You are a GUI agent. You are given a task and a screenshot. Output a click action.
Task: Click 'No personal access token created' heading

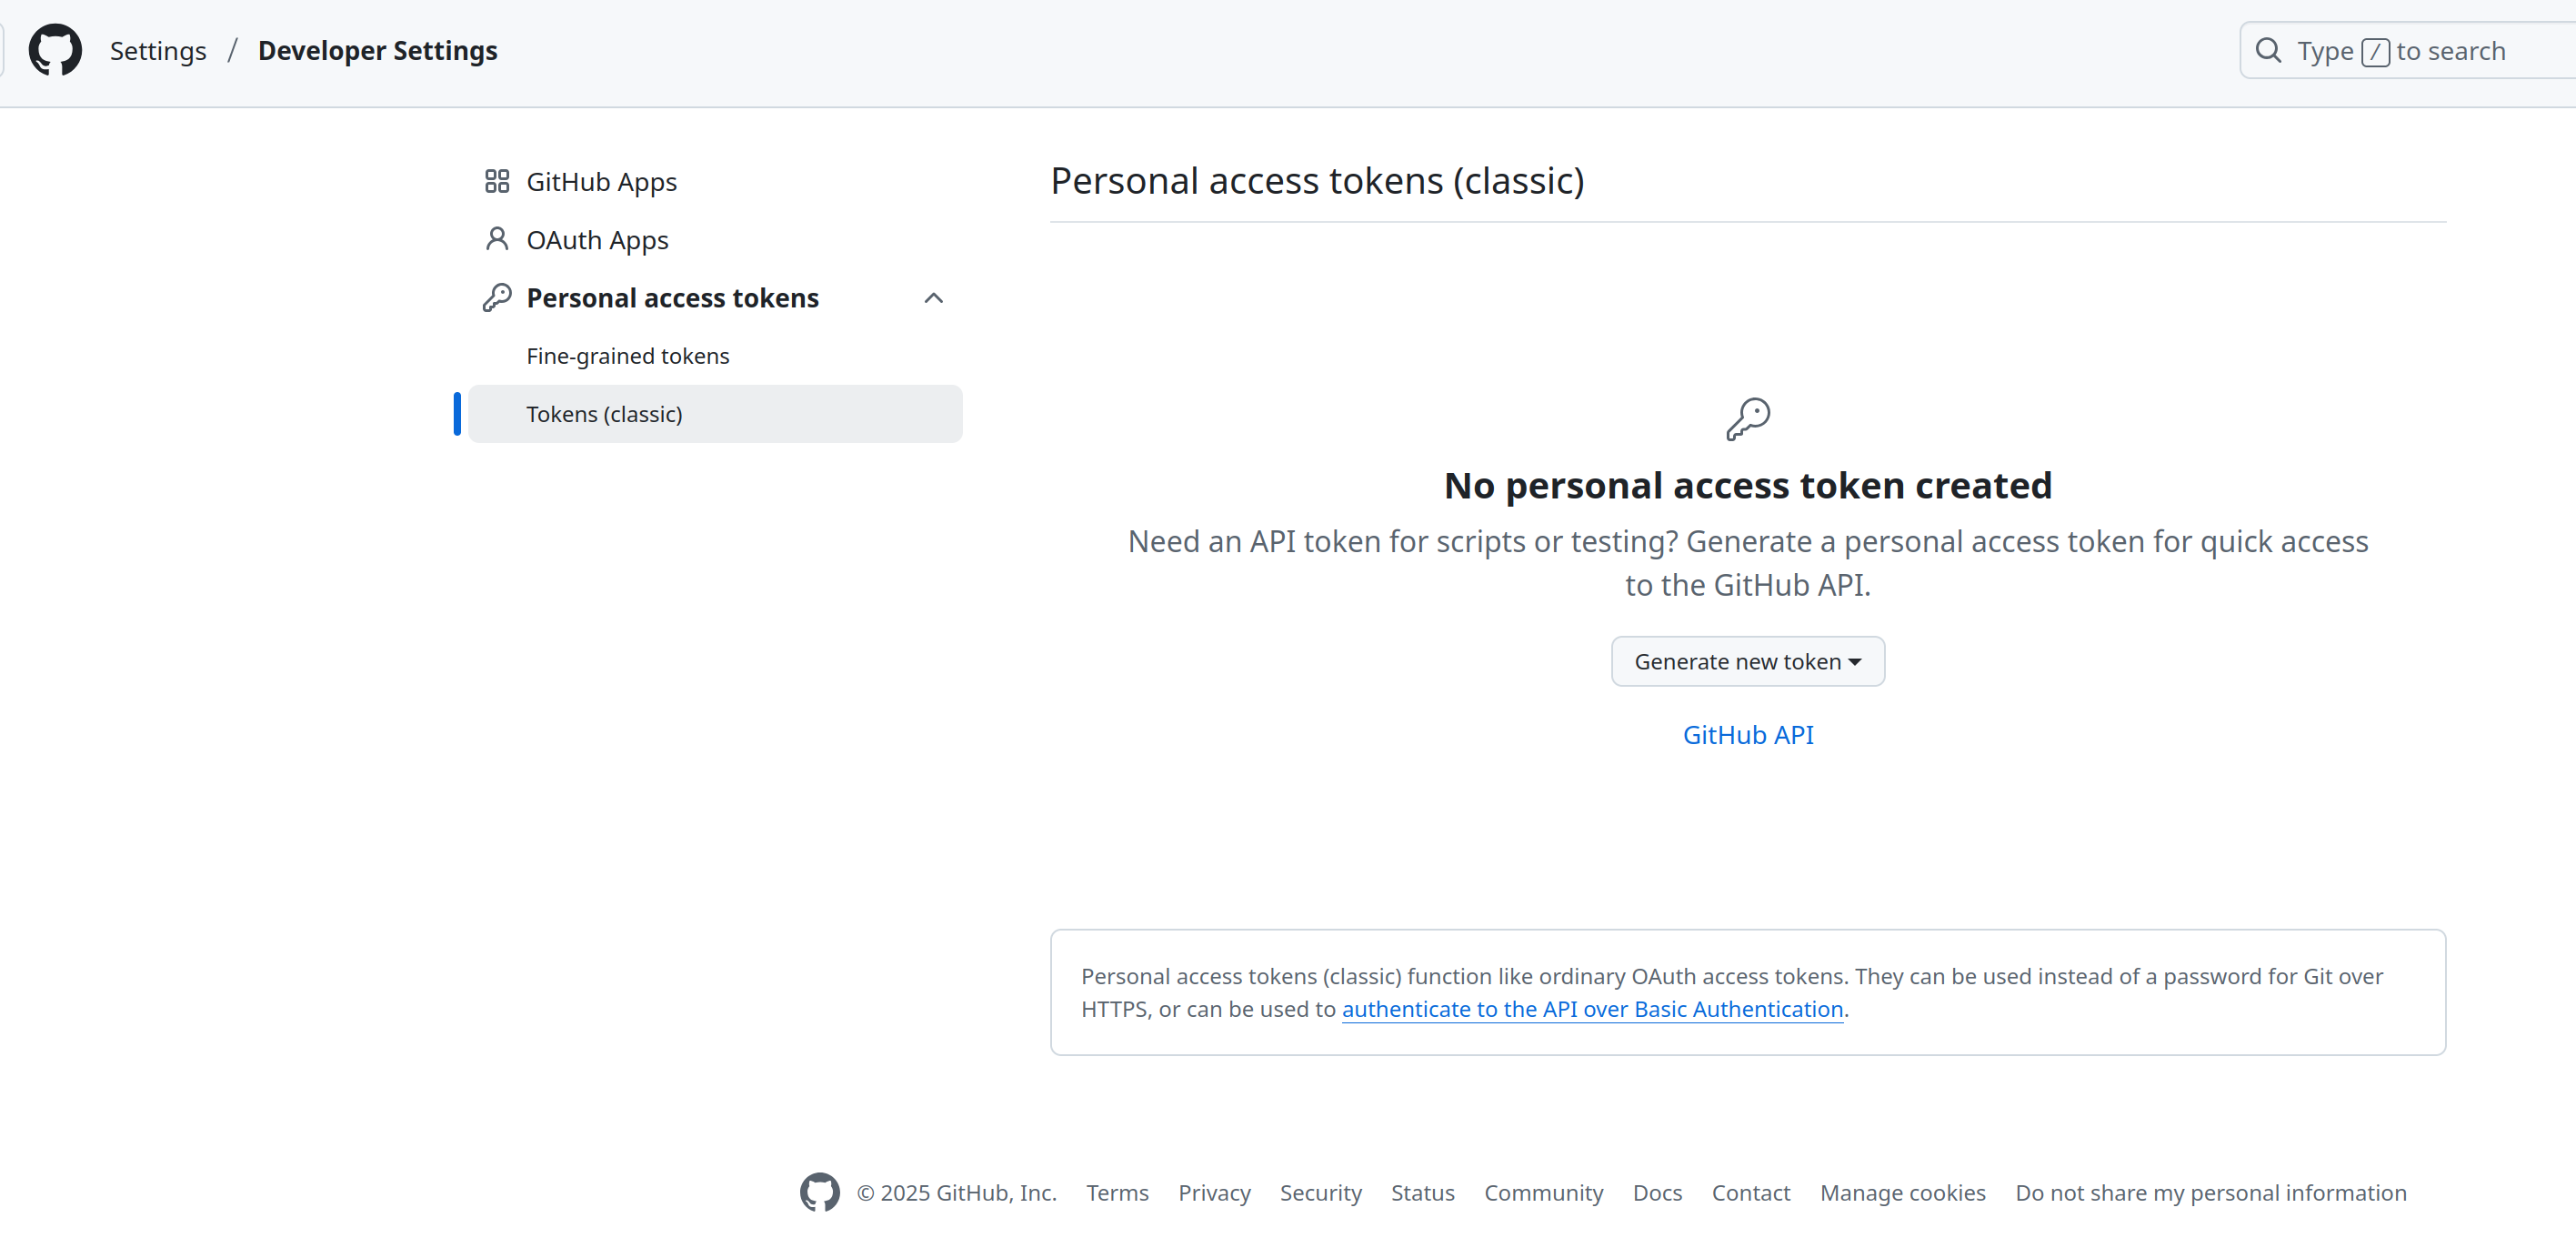[1748, 486]
